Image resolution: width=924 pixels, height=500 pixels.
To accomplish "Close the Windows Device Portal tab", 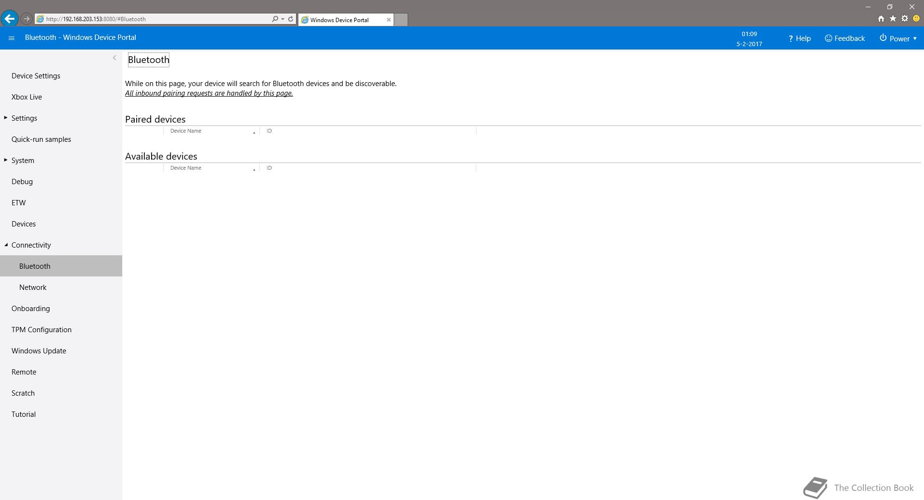I will point(389,20).
